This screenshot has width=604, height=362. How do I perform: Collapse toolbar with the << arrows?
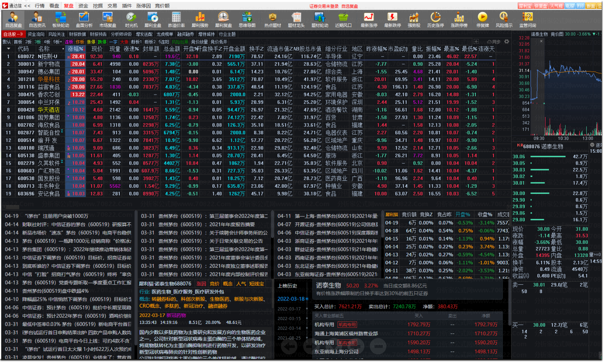click(27, 6)
